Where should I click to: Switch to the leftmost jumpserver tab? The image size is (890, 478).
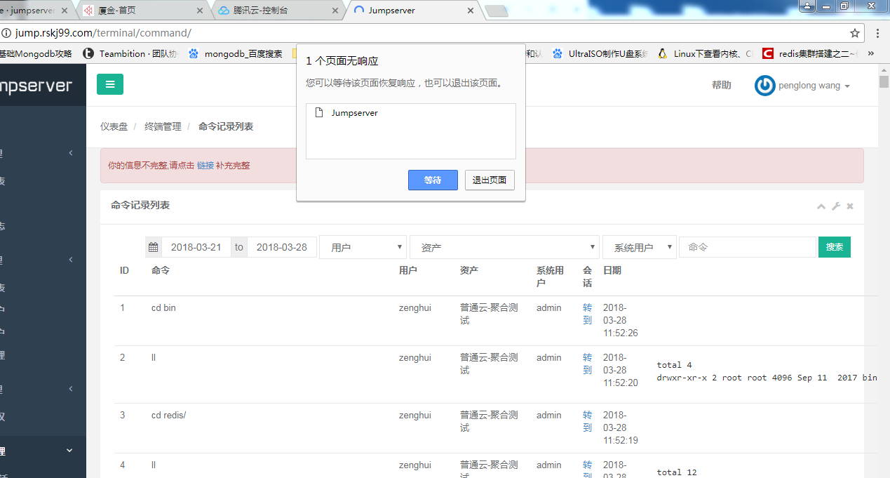pos(35,11)
